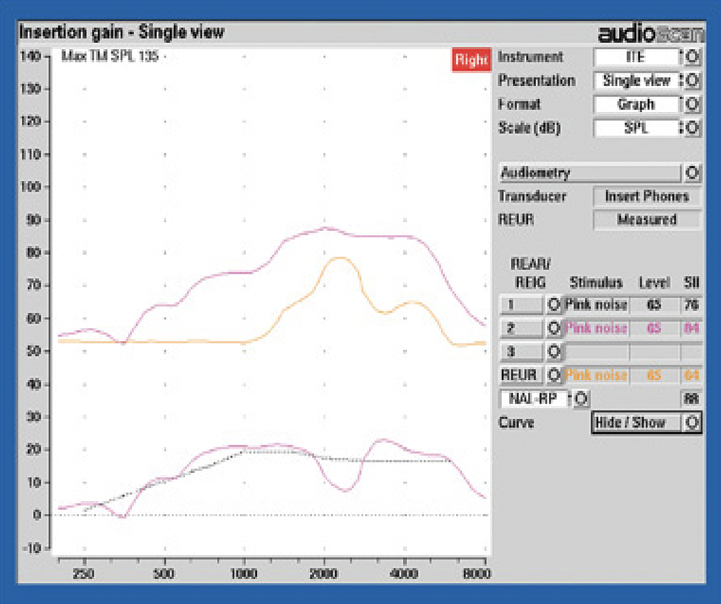Toggle the REUR curve round icon
The height and width of the screenshot is (604, 721).
tap(555, 375)
